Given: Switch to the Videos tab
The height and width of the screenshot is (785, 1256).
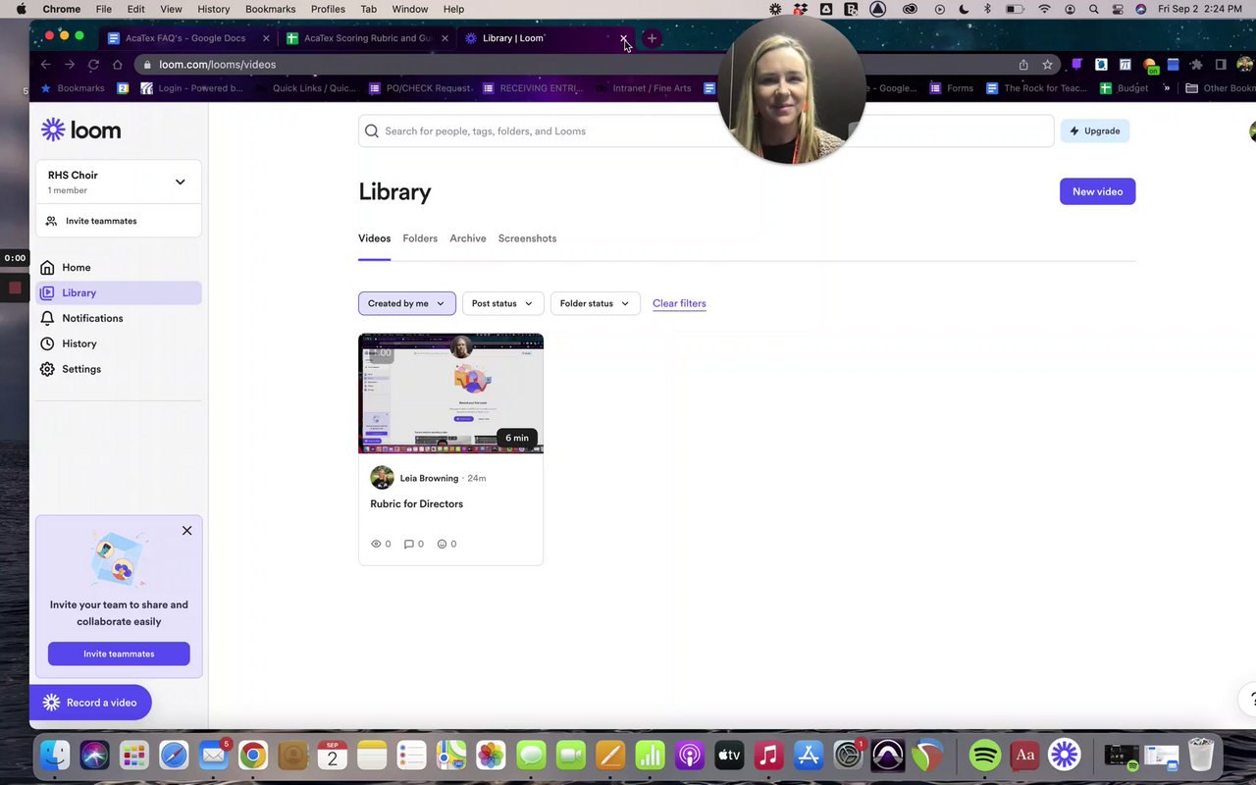Looking at the screenshot, I should (x=374, y=238).
